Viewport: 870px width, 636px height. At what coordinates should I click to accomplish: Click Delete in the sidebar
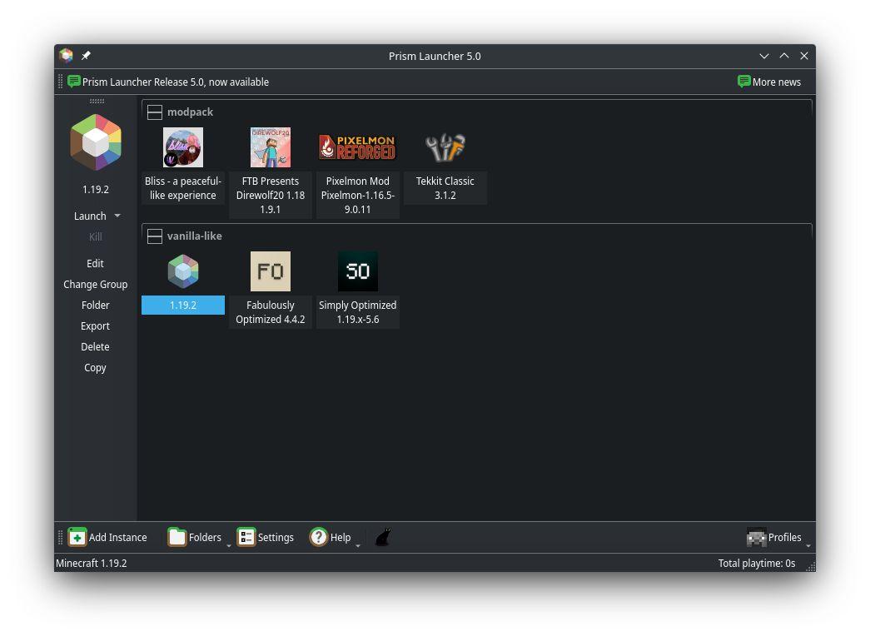[96, 346]
